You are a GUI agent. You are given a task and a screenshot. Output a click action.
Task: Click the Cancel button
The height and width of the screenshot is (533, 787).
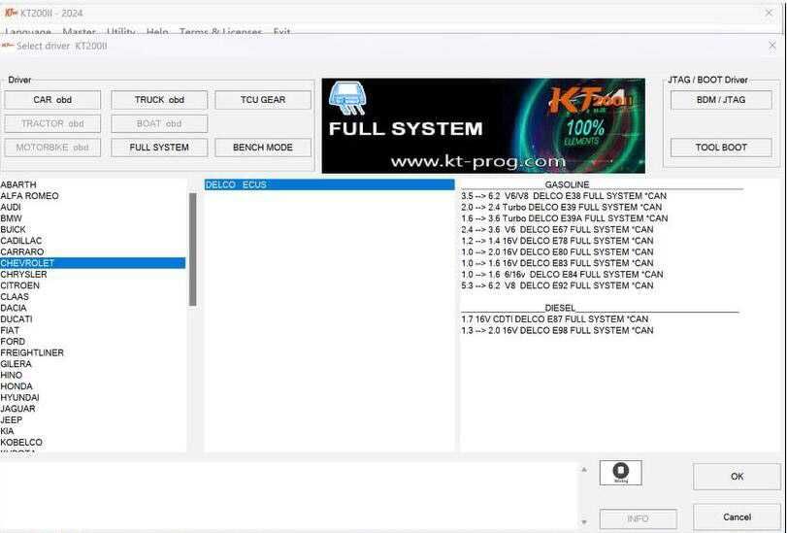tap(737, 516)
